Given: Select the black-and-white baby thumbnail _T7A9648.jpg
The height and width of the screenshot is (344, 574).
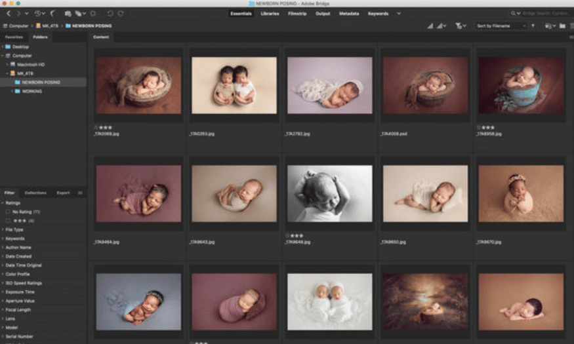Looking at the screenshot, I should (x=330, y=193).
